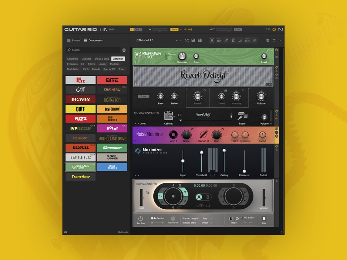Go to the previous preset arrow
Viewport: 347px width, 260px height.
[x=177, y=40]
